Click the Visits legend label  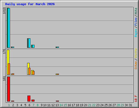[x=136, y=53]
